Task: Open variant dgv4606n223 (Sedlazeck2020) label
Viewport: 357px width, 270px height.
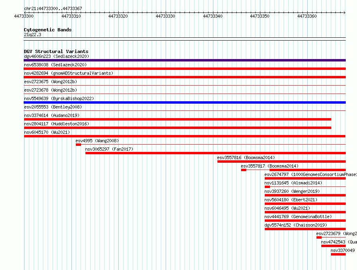Action: 57,56
